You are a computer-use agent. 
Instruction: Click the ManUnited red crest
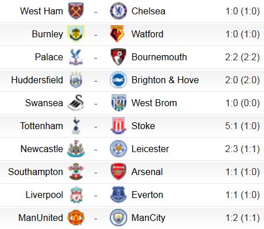pos(76,218)
